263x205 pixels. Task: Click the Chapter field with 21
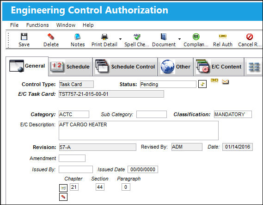[74, 187]
